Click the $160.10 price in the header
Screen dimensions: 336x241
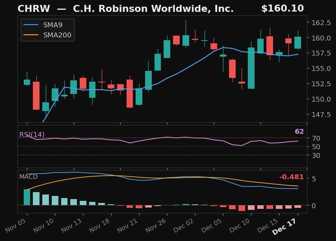click(283, 9)
